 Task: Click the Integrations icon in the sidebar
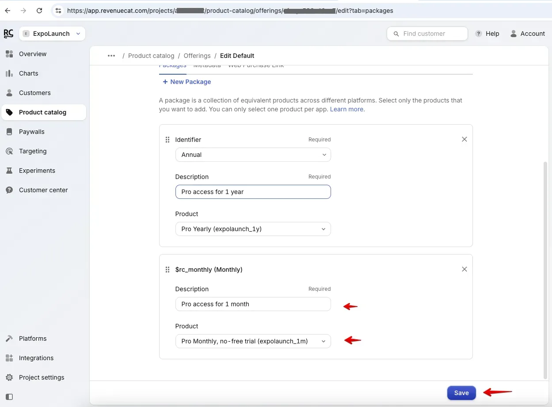click(9, 358)
